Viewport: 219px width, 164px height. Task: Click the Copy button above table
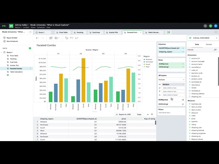(x=139, y=114)
